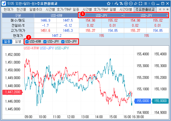The height and width of the screenshot is (121, 171).
Task: Toggle the last USD-JPY chart checkbox
Action: click(63, 42)
